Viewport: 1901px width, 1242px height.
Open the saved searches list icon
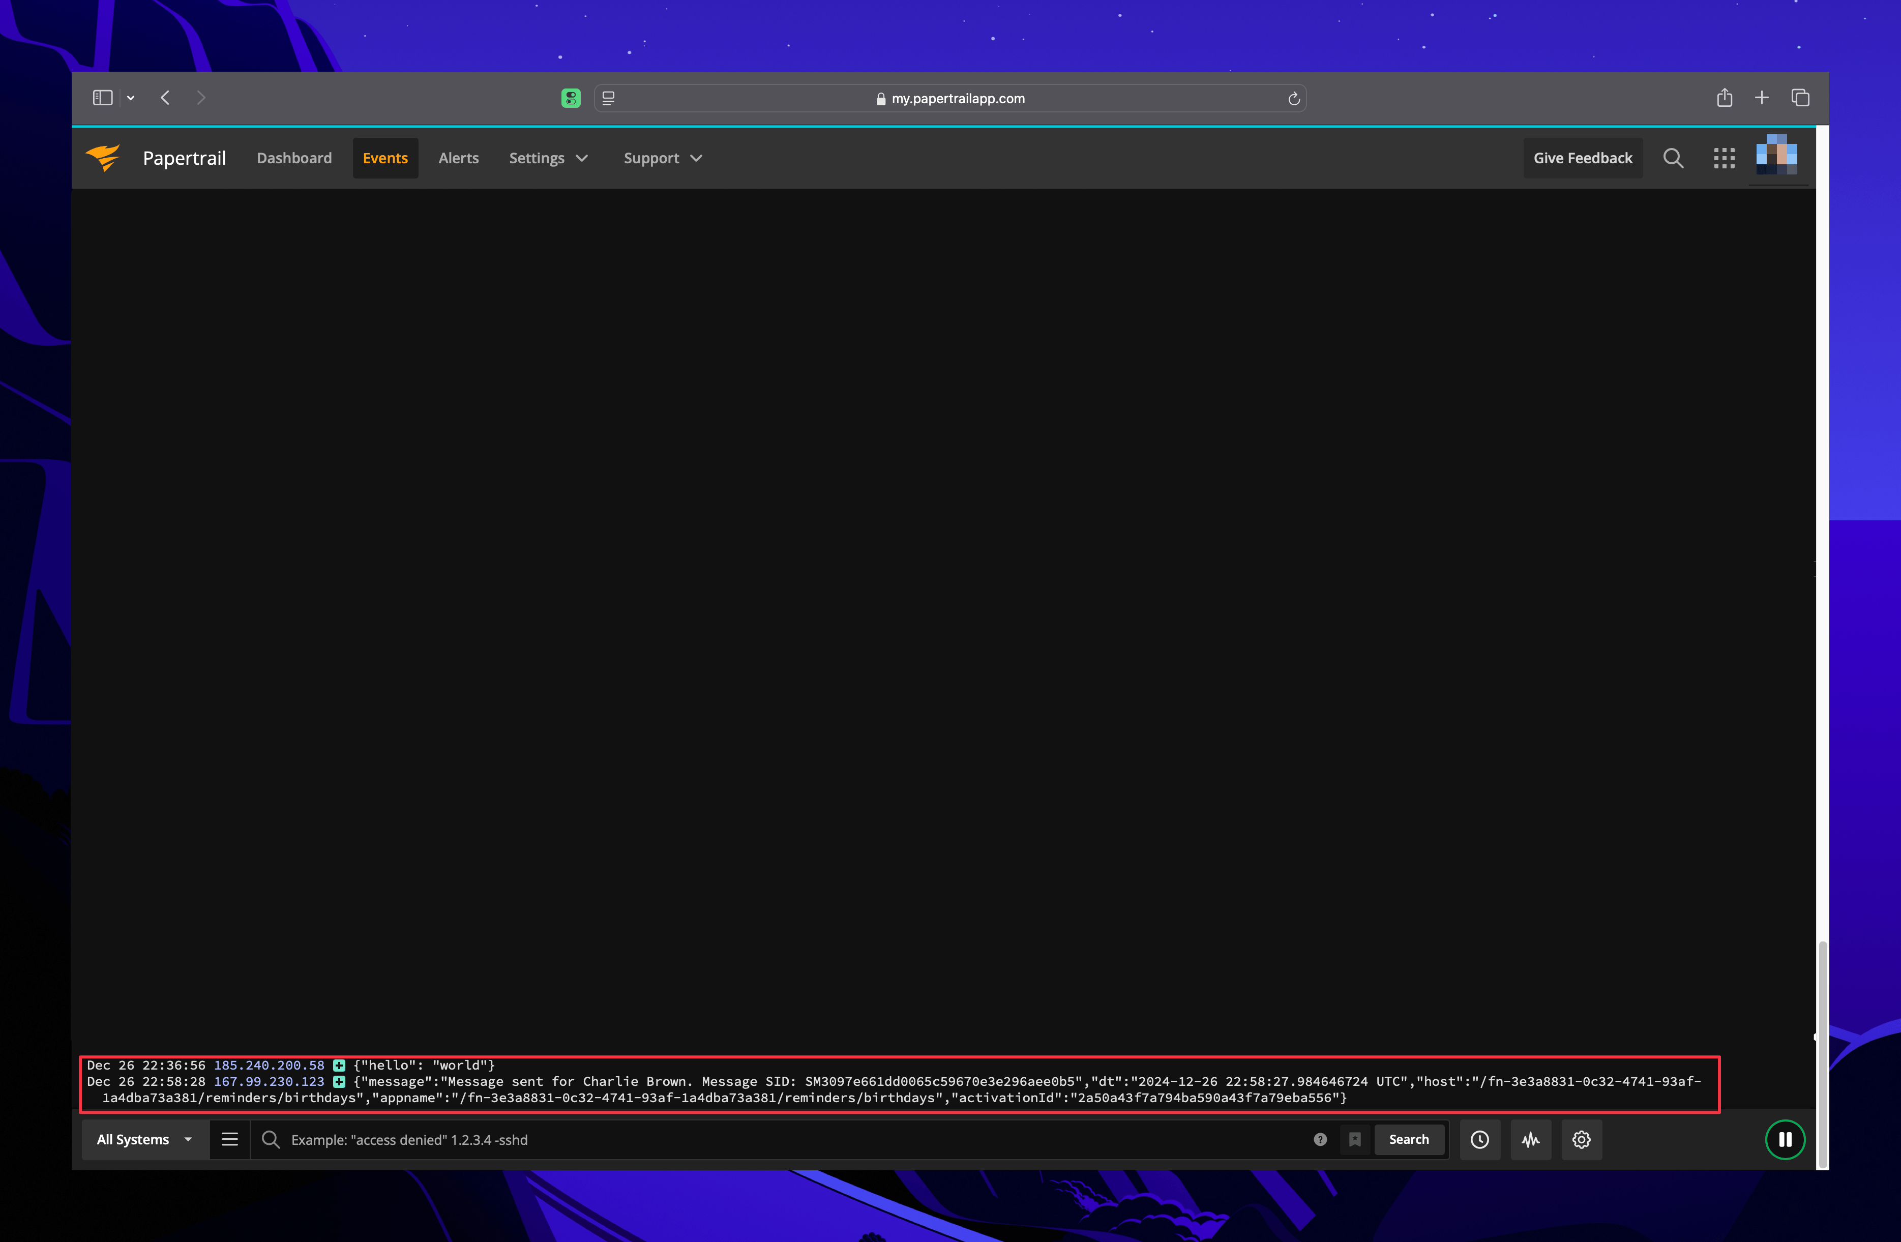[x=230, y=1139]
